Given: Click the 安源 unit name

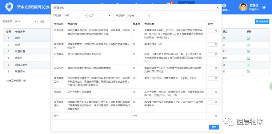Looking at the screenshot, I should [x=18, y=45].
